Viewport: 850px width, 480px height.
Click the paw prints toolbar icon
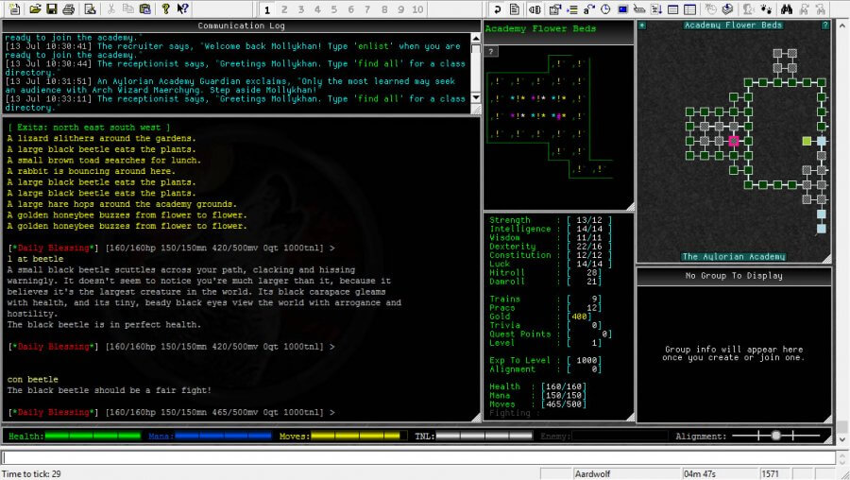tap(766, 9)
